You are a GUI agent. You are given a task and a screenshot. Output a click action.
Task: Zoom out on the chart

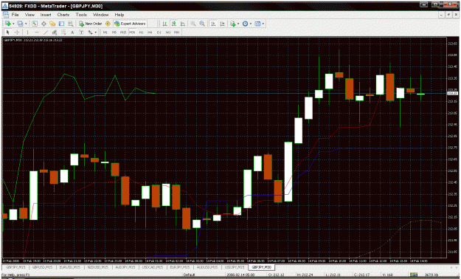click(202, 24)
